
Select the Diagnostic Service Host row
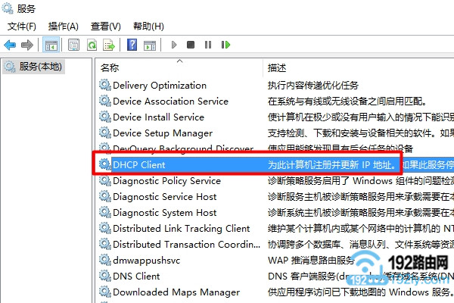(164, 197)
